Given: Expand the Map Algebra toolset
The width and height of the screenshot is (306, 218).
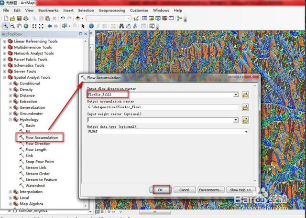Looking at the screenshot, I should coord(11,204).
